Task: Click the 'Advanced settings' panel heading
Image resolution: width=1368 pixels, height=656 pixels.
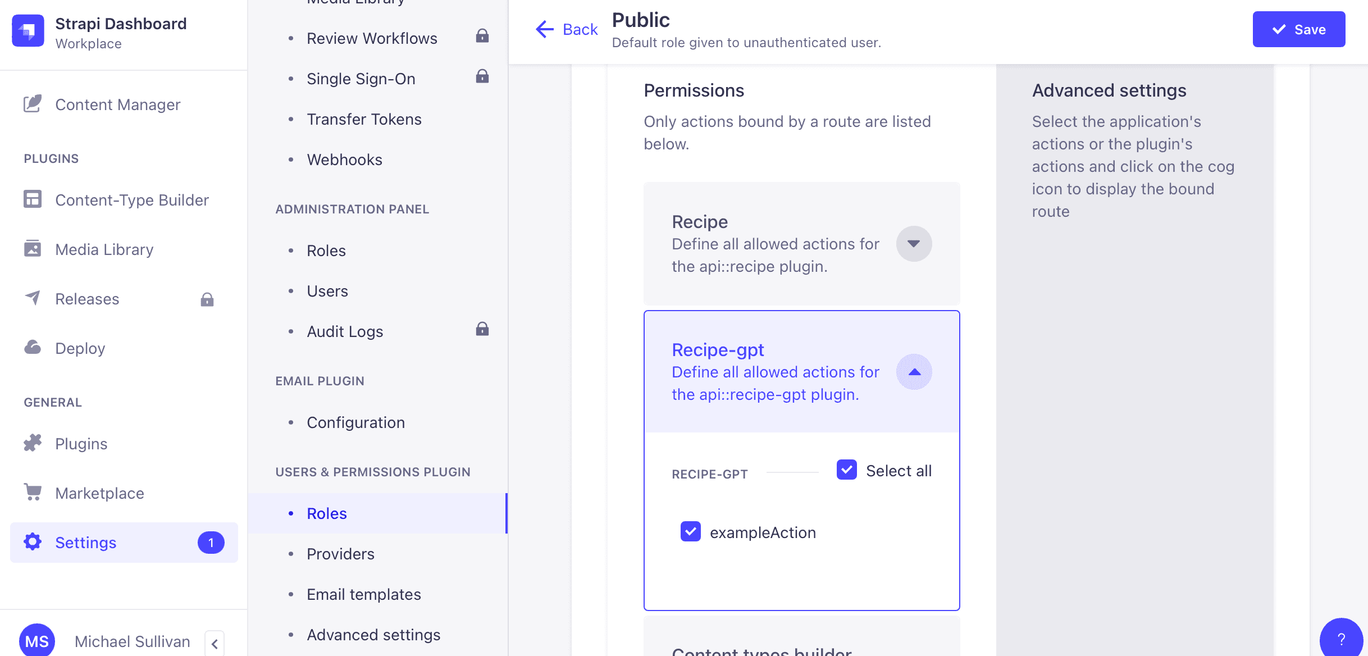Action: (x=1109, y=90)
